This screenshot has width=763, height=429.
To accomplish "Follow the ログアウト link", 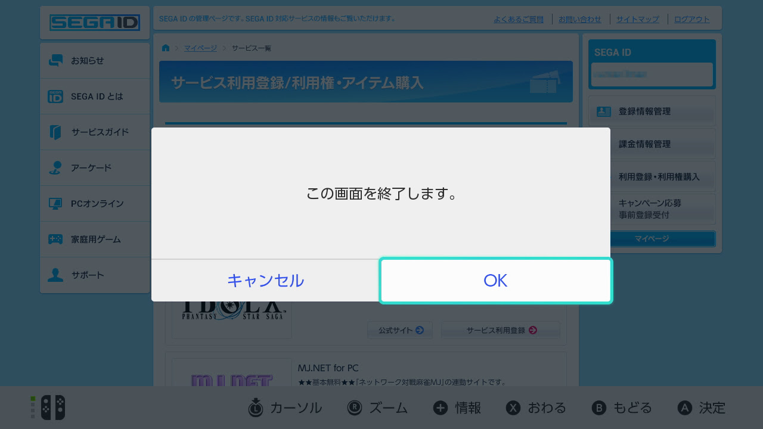I will pos(692,19).
